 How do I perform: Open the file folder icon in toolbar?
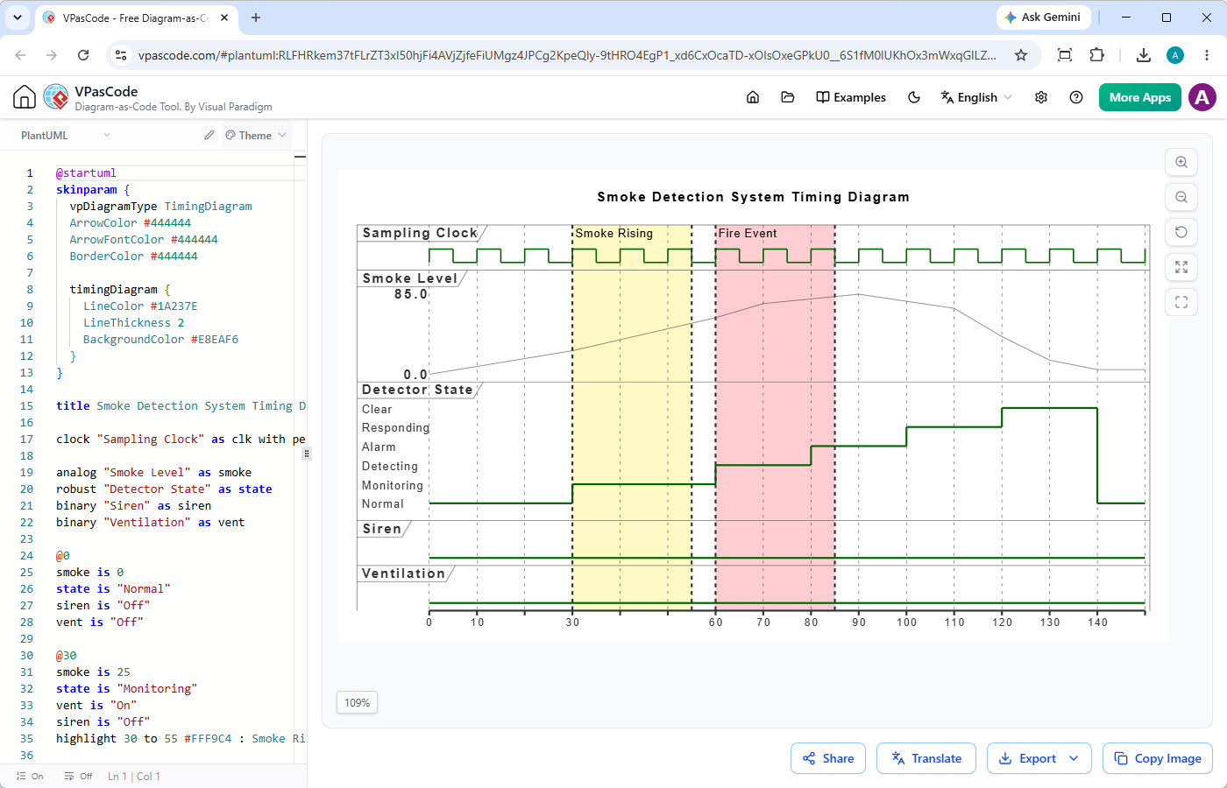coord(788,97)
